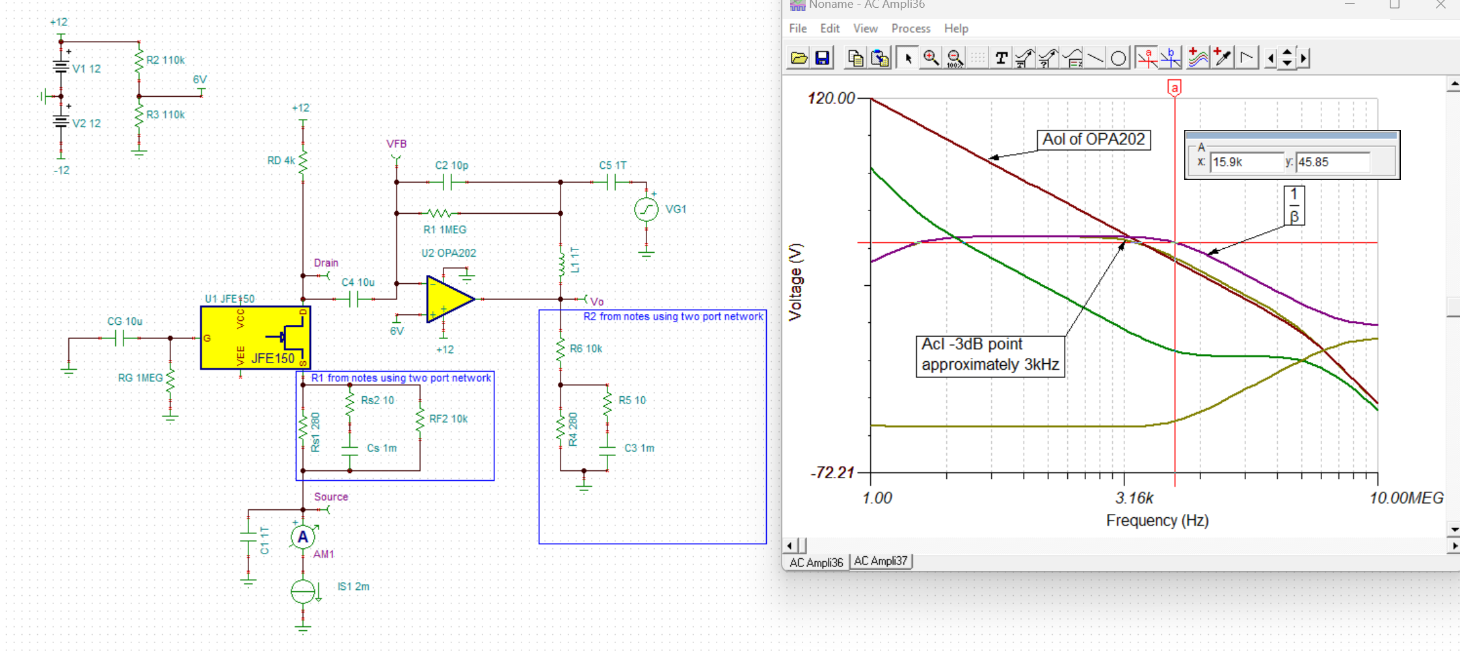Copy the diagram to clipboard

coord(855,58)
